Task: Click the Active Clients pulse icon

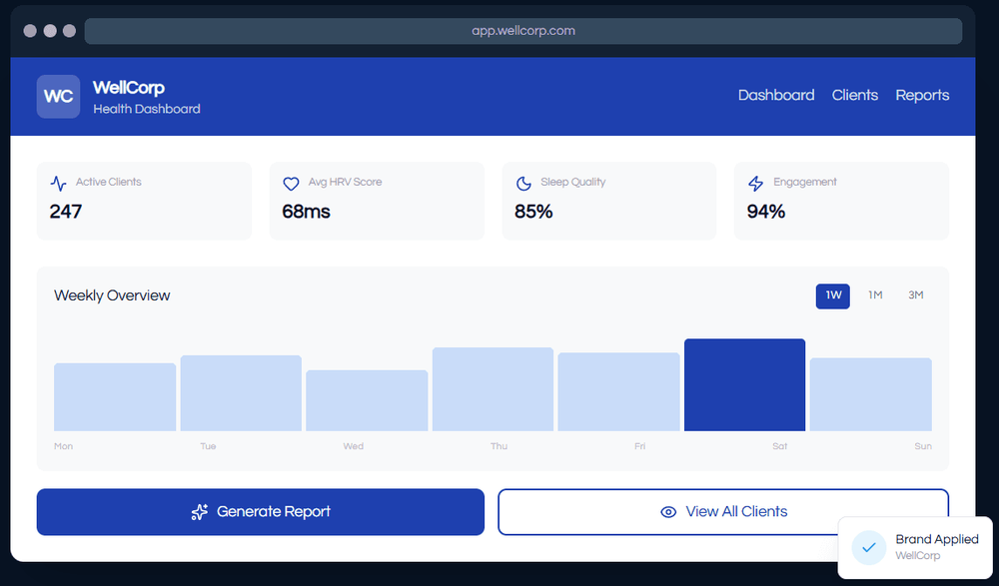Action: (59, 184)
